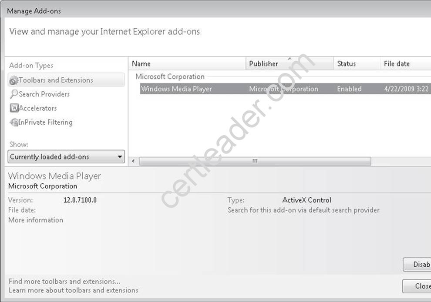Click the Toolbars and Extensions gear icon
This screenshot has width=431, height=302.
click(13, 80)
